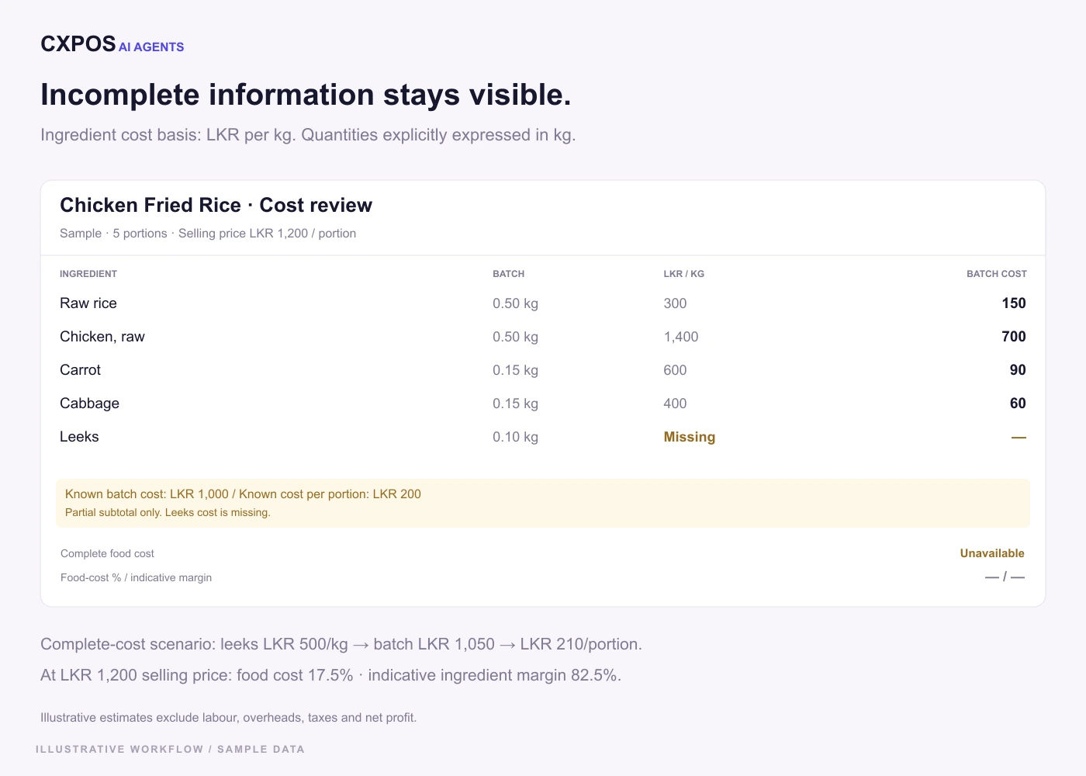
Task: Click the LKR / KG column header
Action: pyautogui.click(x=684, y=274)
